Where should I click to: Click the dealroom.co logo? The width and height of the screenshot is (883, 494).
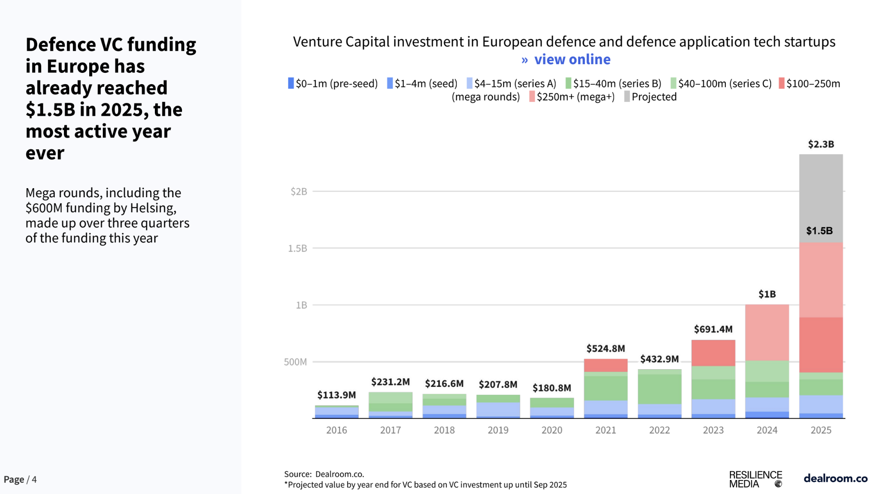[x=835, y=479]
